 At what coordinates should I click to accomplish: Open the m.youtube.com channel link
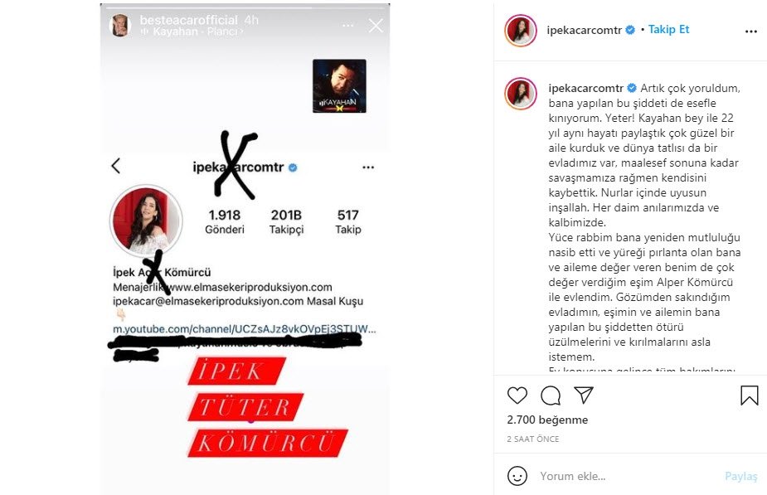coord(244,328)
